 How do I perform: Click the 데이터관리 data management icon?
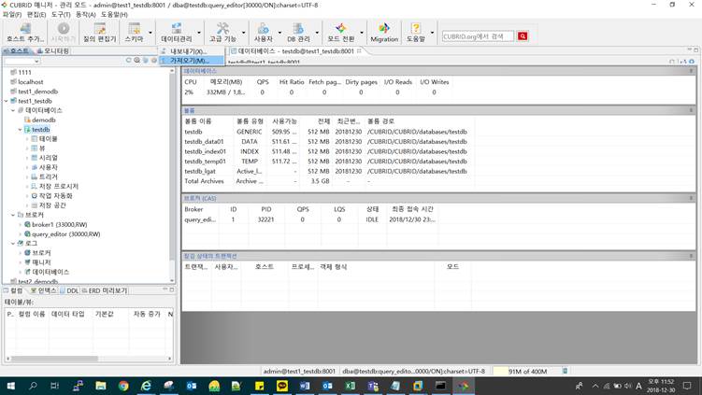coord(177,32)
